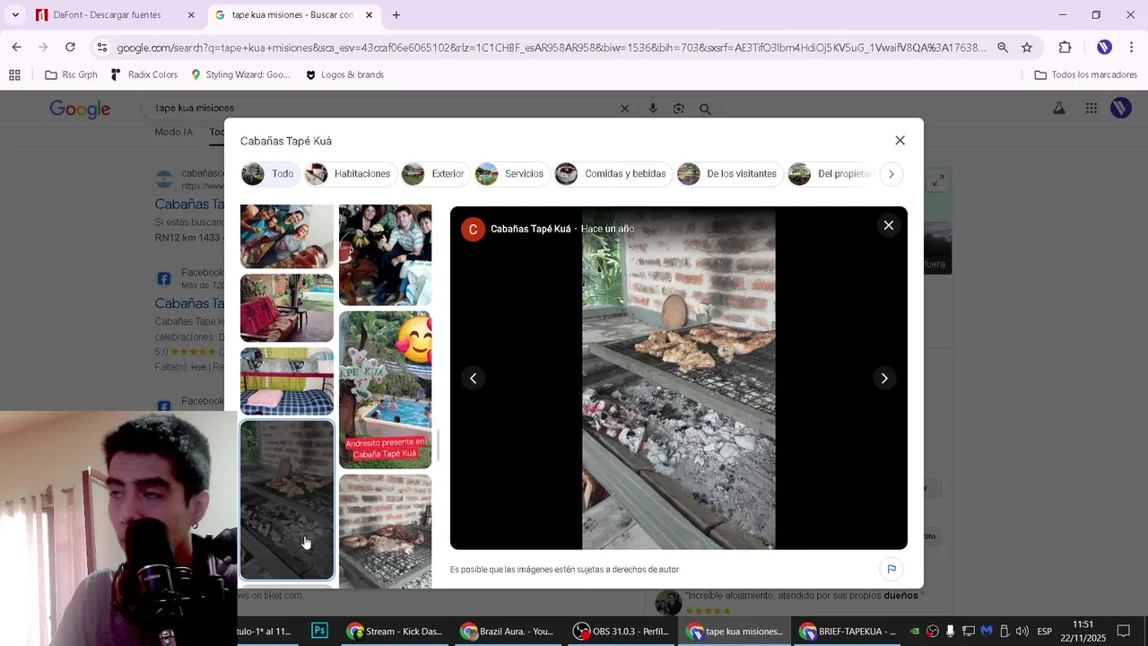
Task: Open the Styling Wizard bookmark
Action: coord(240,75)
